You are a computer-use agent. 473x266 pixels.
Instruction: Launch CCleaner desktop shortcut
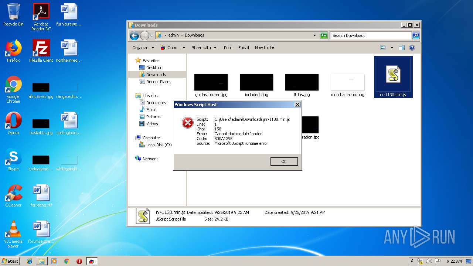click(13, 196)
